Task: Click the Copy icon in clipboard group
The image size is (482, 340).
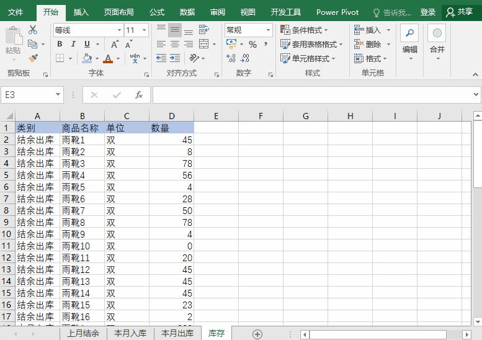Action: pyautogui.click(x=33, y=44)
